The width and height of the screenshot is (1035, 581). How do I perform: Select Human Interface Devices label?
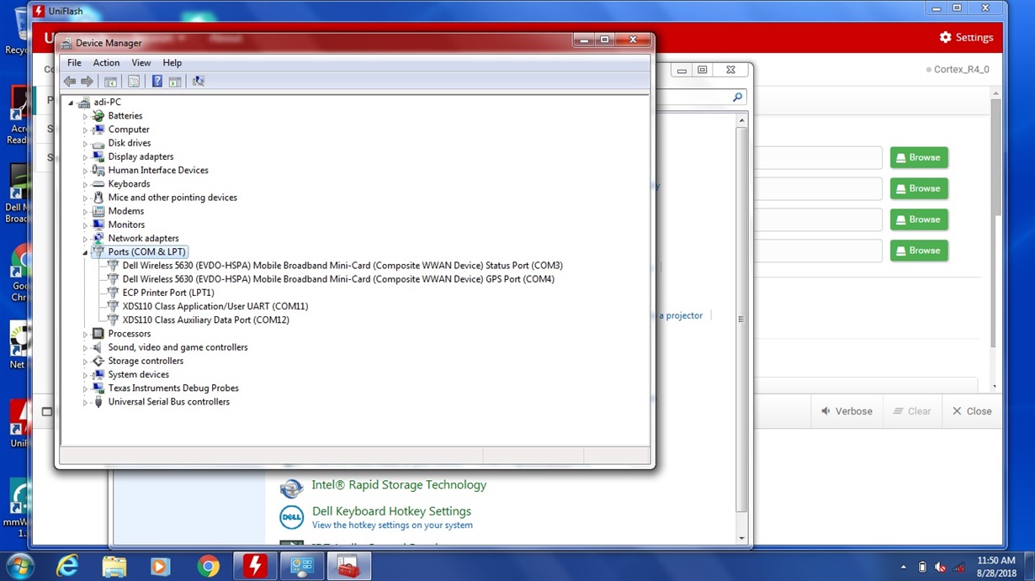click(x=158, y=171)
